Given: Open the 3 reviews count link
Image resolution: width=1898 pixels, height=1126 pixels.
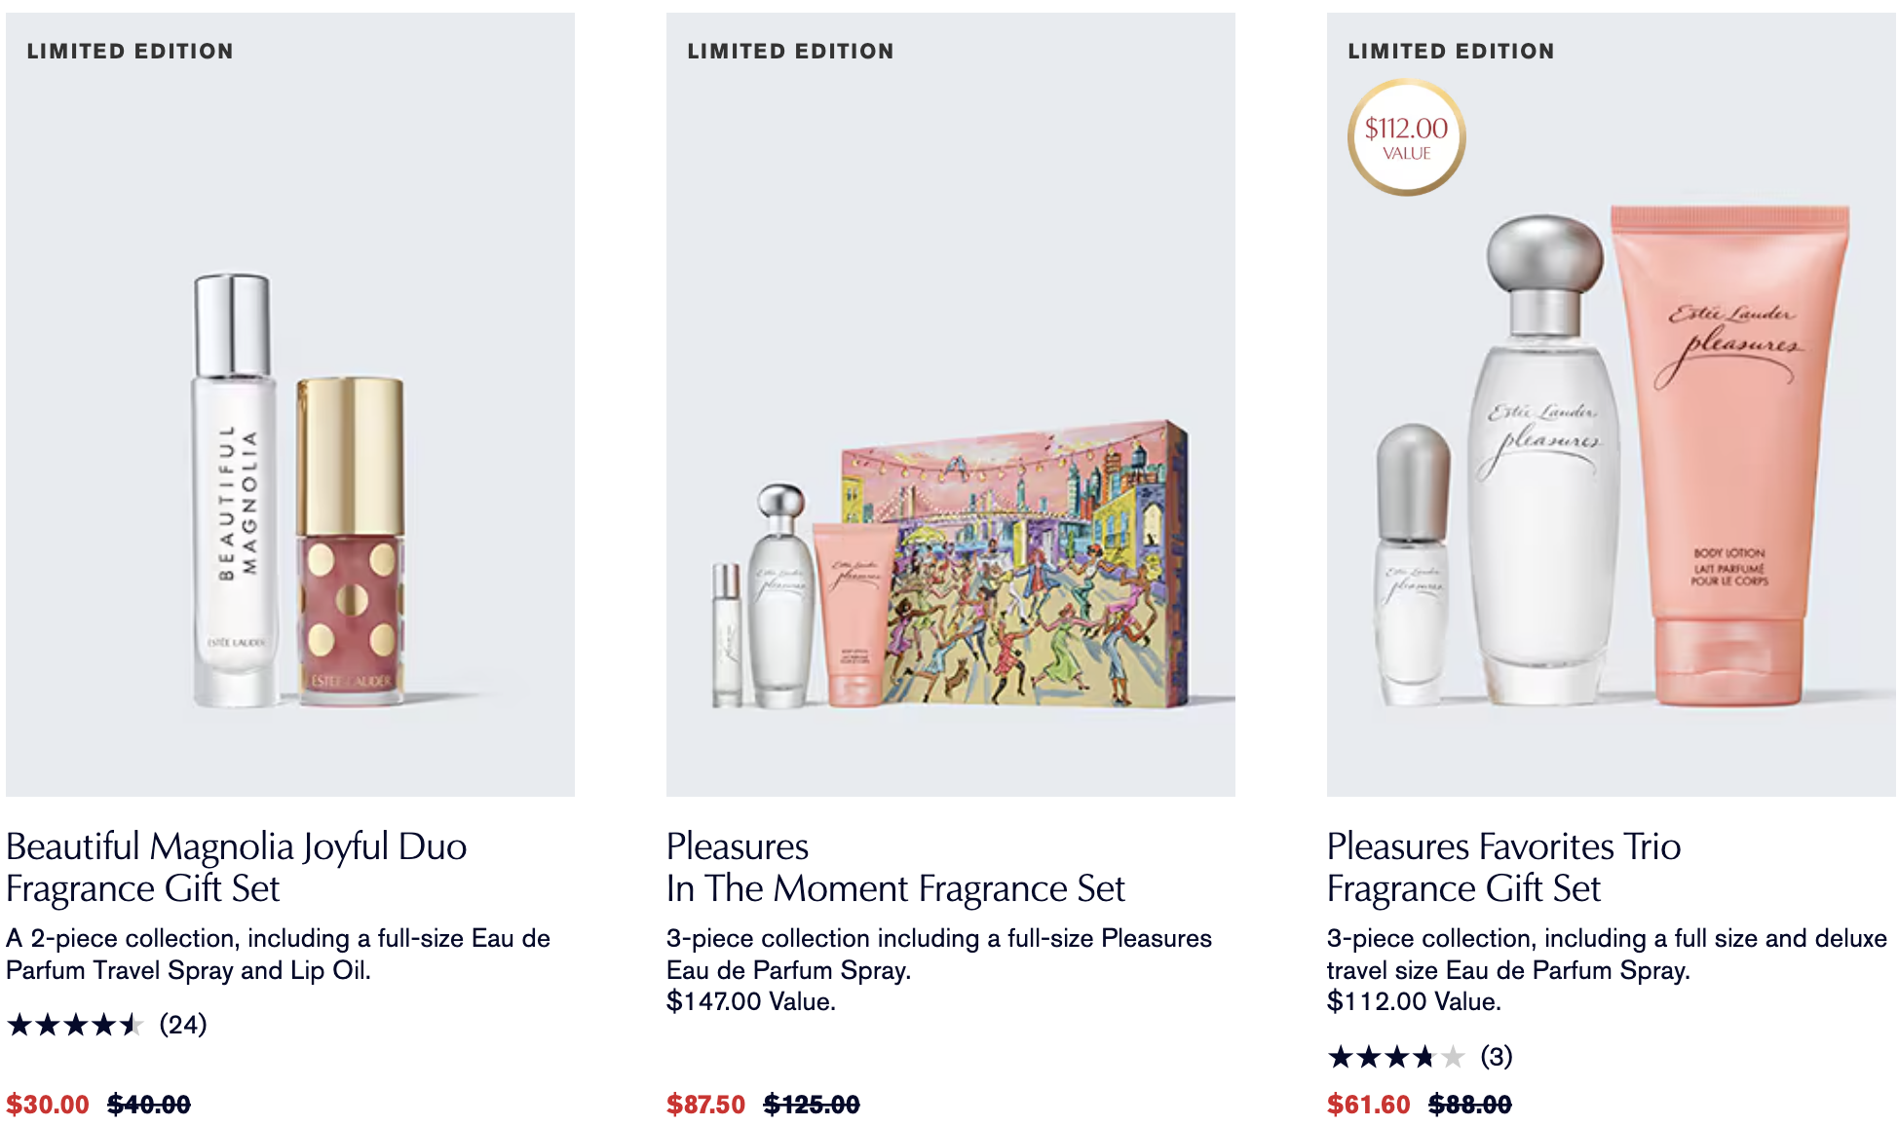Looking at the screenshot, I should pyautogui.click(x=1496, y=1057).
